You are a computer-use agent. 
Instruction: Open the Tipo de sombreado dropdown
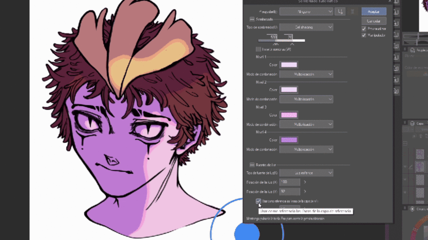pyautogui.click(x=306, y=27)
